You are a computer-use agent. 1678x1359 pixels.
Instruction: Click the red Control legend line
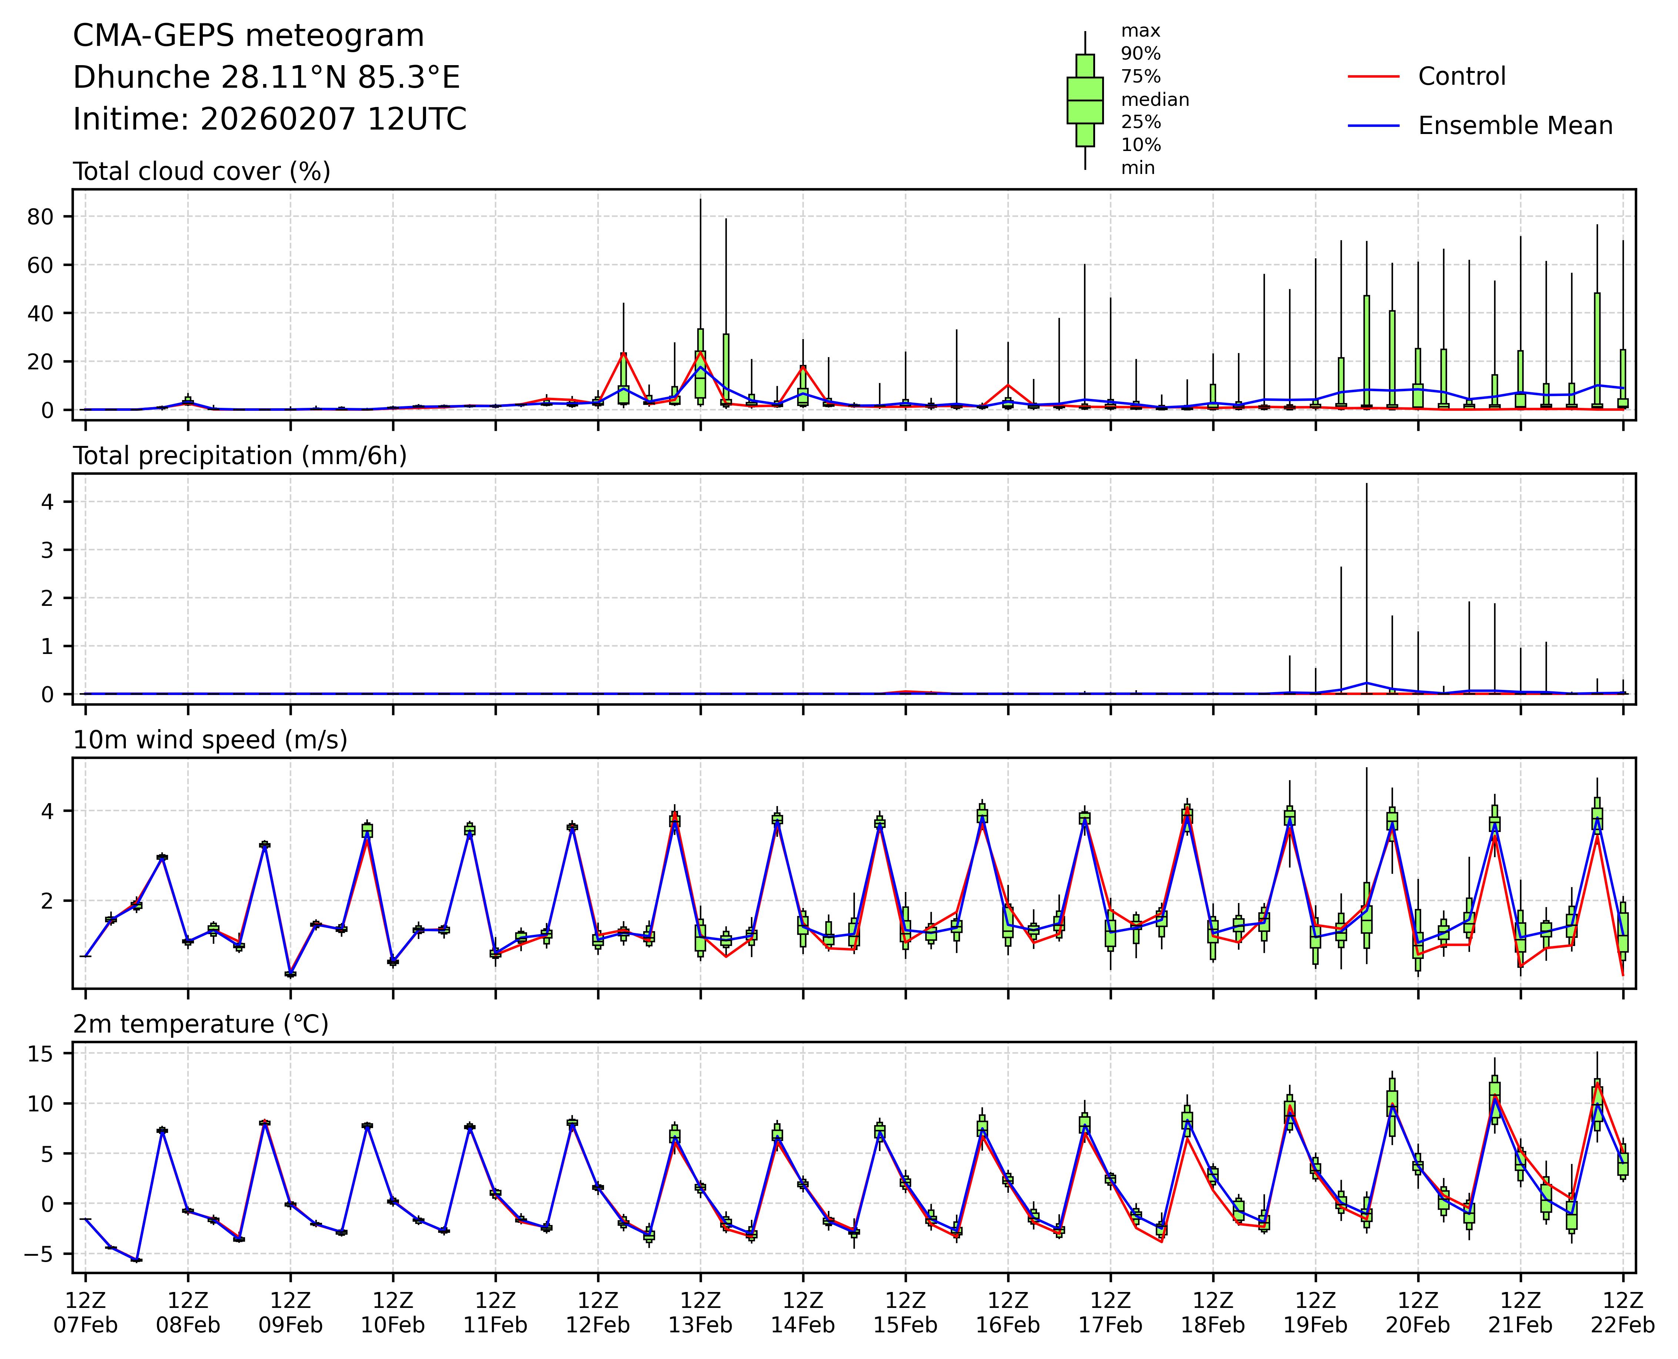click(x=1373, y=77)
